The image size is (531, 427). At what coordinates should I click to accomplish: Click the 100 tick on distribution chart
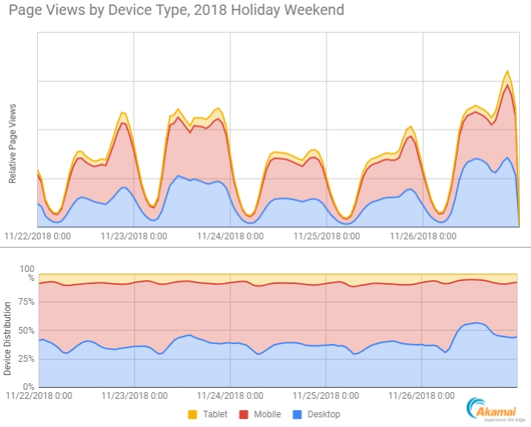pyautogui.click(x=27, y=269)
